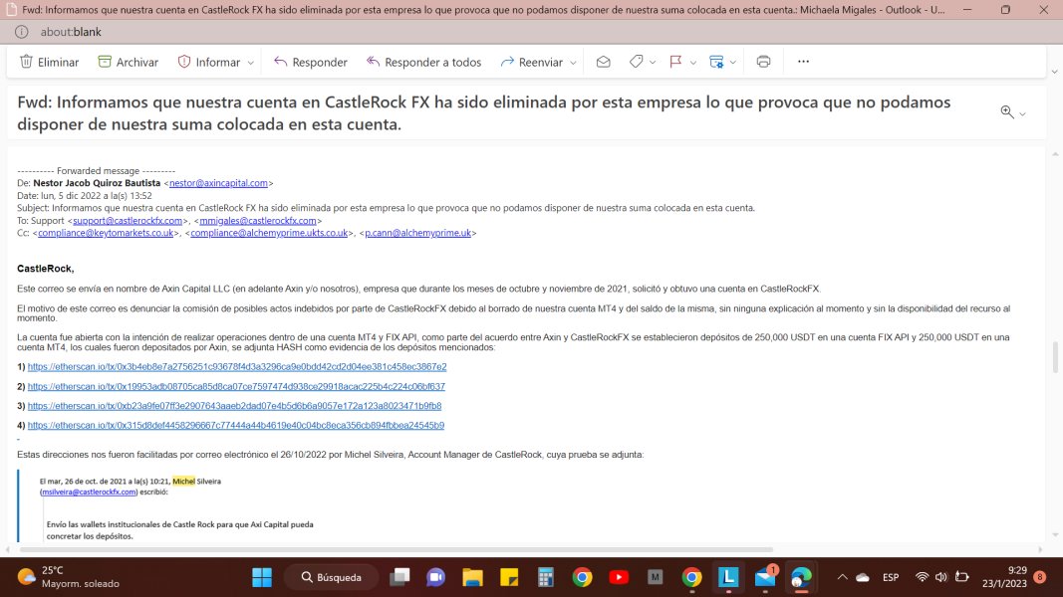
Task: Open the first etherscan.io transaction link
Action: 237,366
